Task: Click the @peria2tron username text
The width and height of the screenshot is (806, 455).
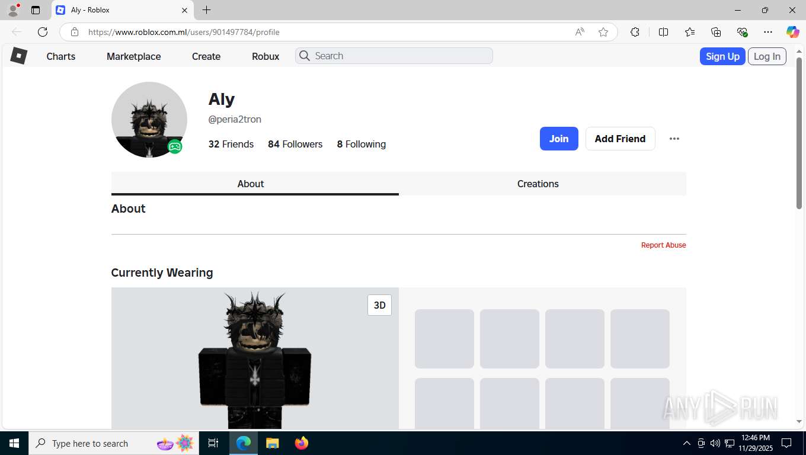Action: [235, 119]
